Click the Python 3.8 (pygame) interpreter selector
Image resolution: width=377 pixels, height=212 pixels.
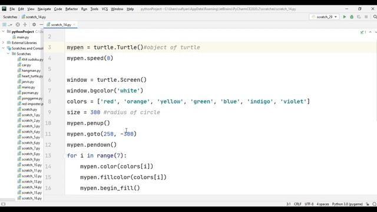348,204
